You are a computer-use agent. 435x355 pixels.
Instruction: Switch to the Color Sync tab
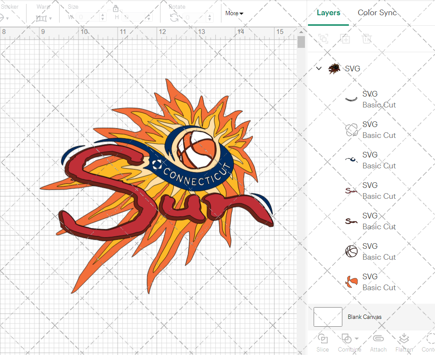point(377,13)
